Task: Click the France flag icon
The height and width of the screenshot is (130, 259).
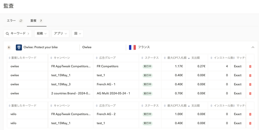Action: pyautogui.click(x=132, y=47)
